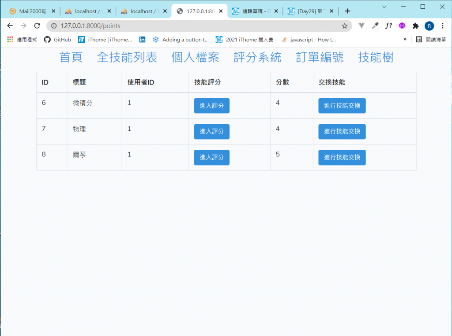Open the 2021 iThome bookmark
Viewport: 452px width, 336px height.
(245, 39)
